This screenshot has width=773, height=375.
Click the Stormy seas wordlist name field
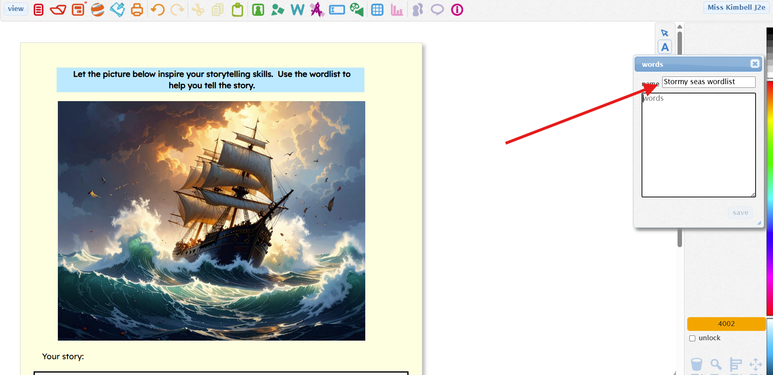[709, 82]
